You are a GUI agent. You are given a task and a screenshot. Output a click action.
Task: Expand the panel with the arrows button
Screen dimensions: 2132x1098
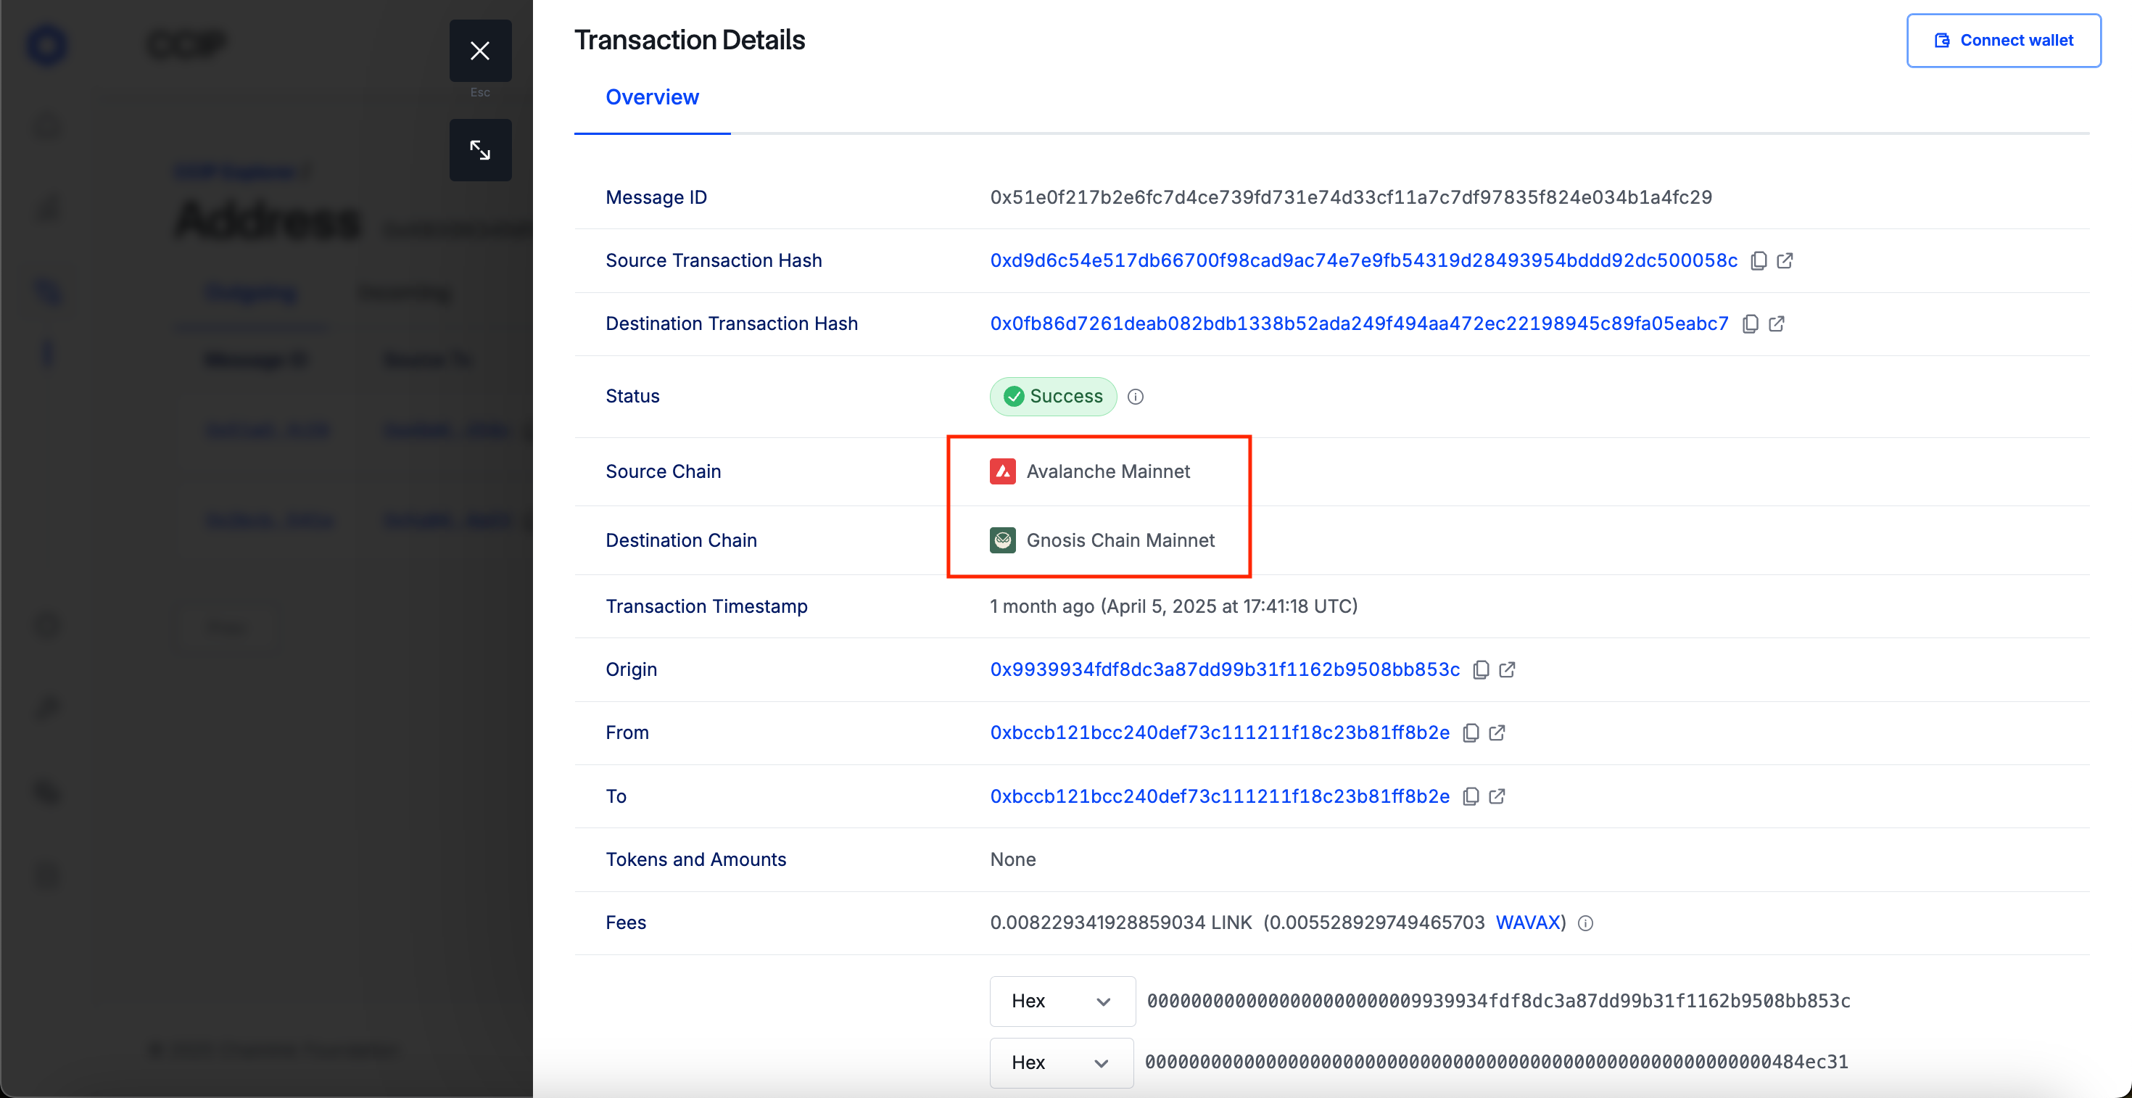pyautogui.click(x=480, y=150)
